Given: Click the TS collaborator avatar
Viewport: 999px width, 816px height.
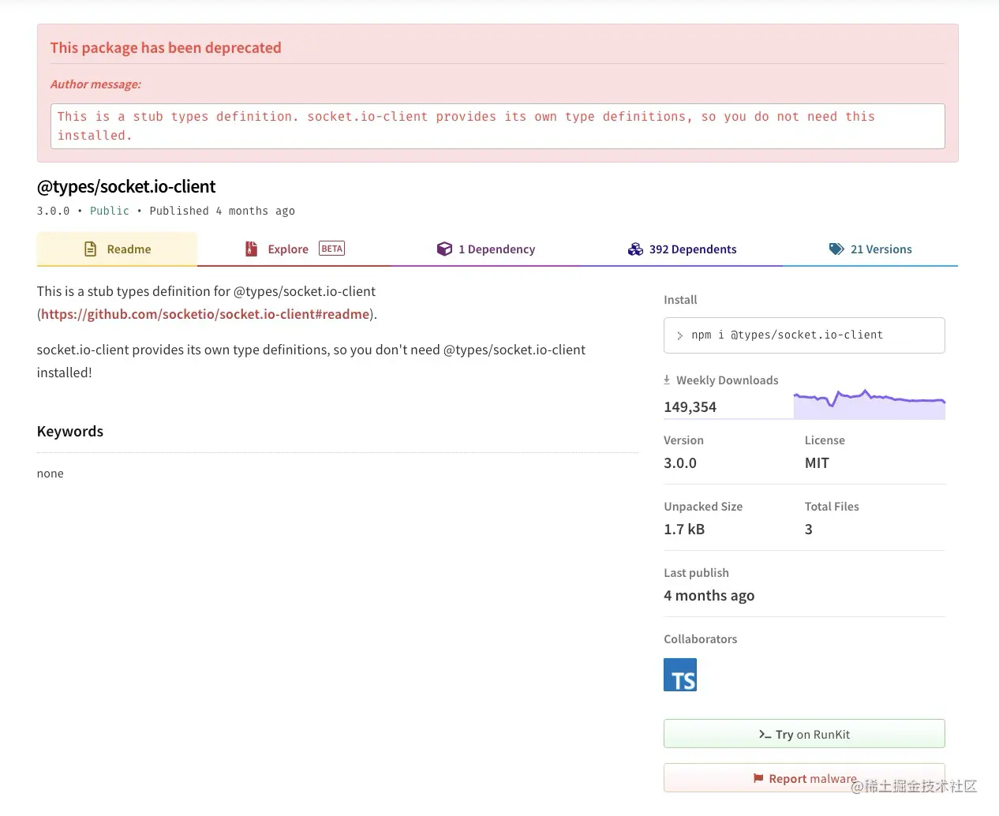Looking at the screenshot, I should tap(680, 675).
